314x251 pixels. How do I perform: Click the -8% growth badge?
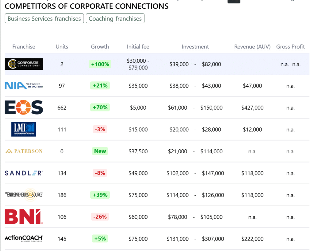100,173
